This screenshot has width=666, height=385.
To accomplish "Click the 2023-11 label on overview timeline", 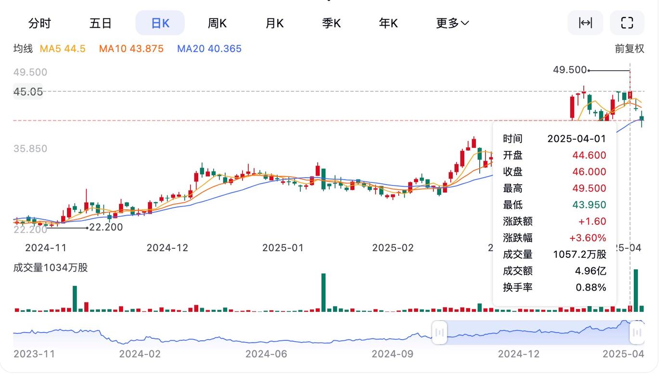I will (34, 354).
